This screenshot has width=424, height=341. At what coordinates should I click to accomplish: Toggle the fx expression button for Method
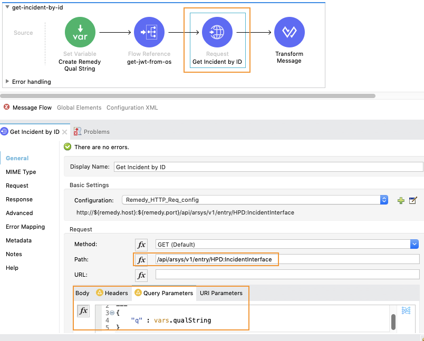141,245
